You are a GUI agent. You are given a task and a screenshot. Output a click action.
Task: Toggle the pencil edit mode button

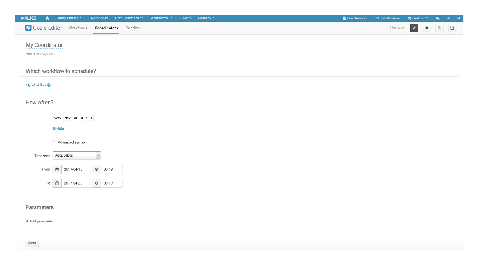[414, 28]
